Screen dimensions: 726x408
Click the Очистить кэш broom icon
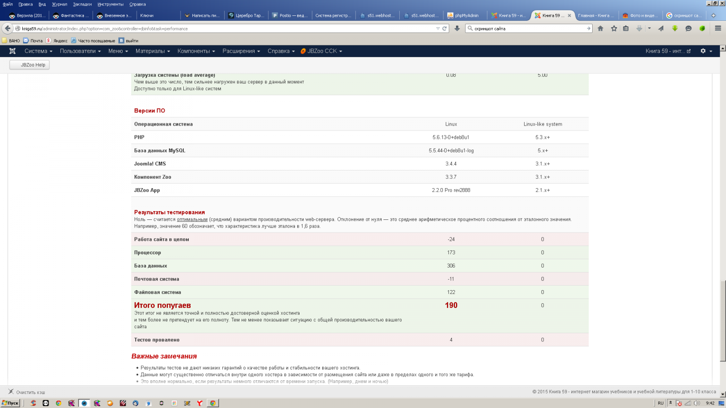(x=11, y=392)
